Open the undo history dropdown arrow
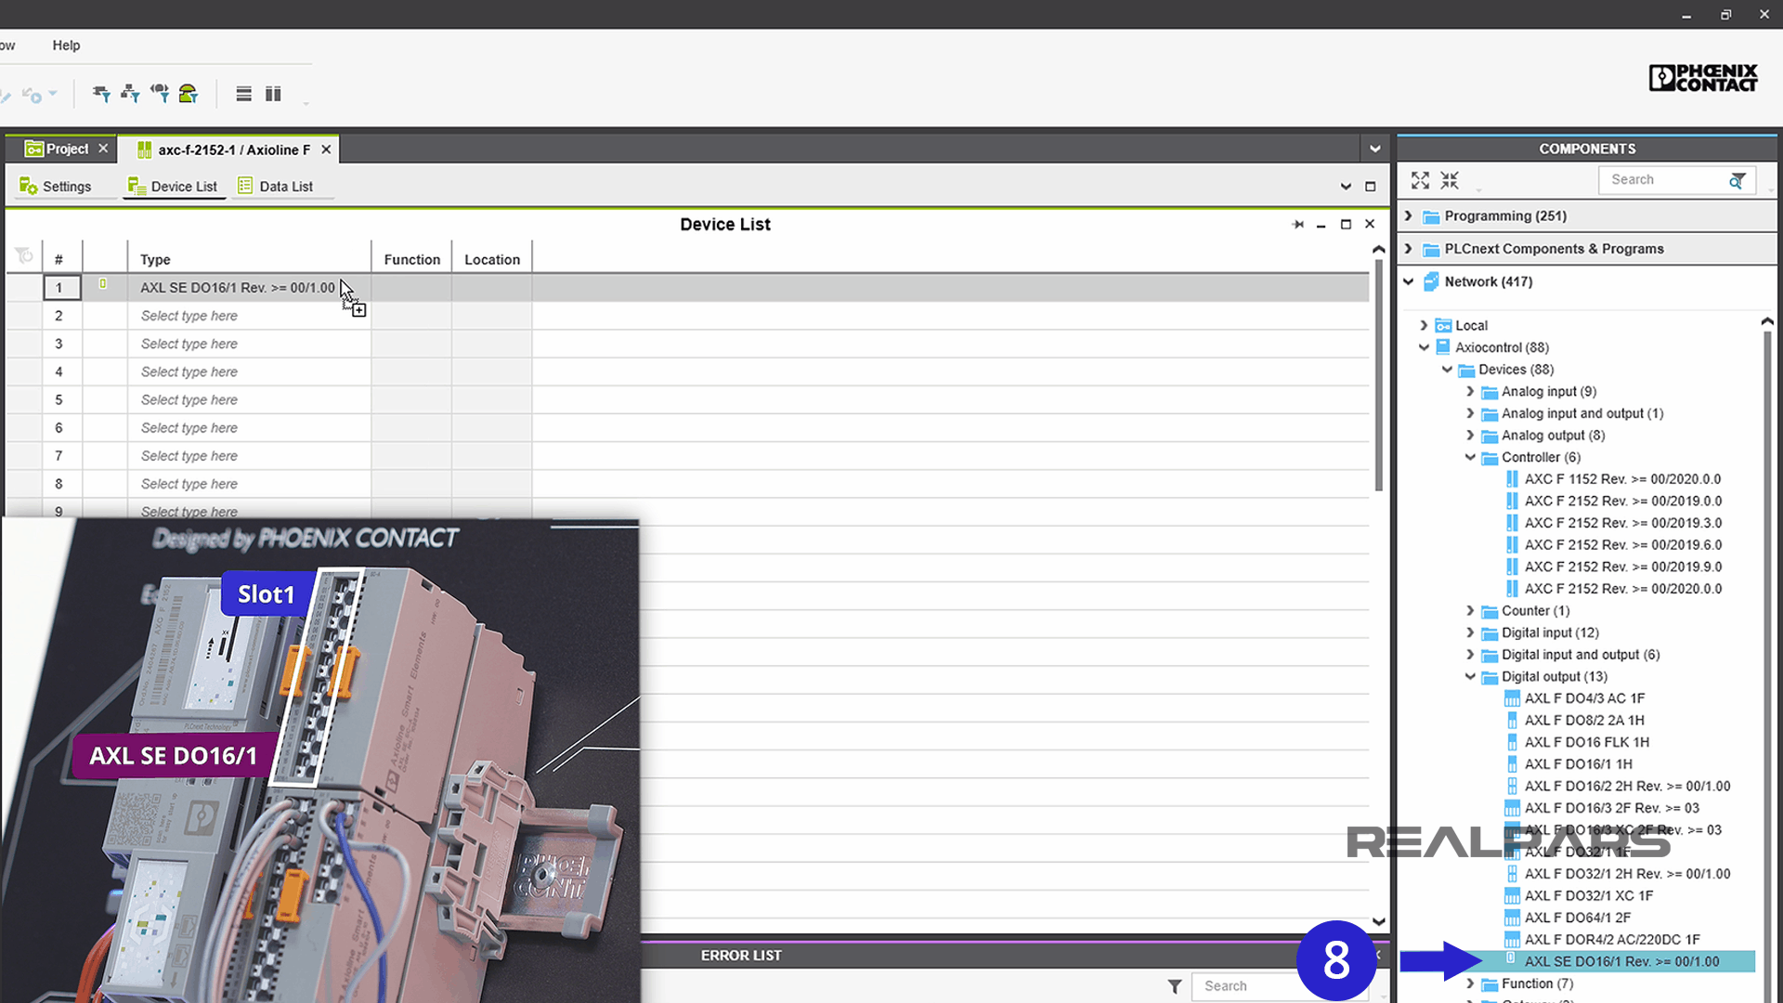This screenshot has width=1783, height=1003. (53, 93)
